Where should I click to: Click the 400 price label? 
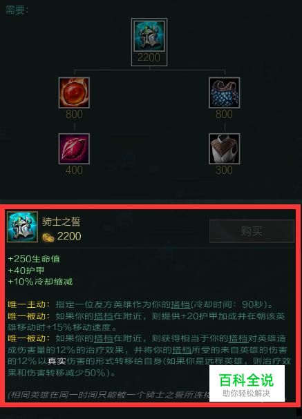pos(74,170)
